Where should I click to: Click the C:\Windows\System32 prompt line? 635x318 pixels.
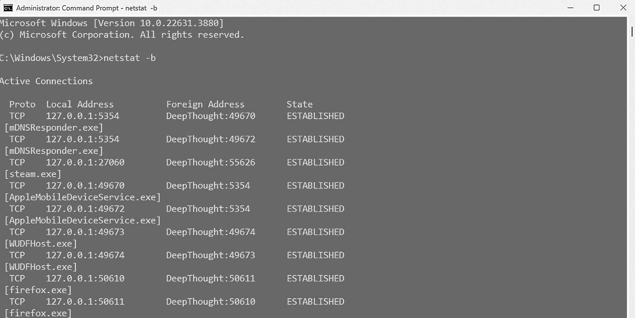tap(78, 58)
